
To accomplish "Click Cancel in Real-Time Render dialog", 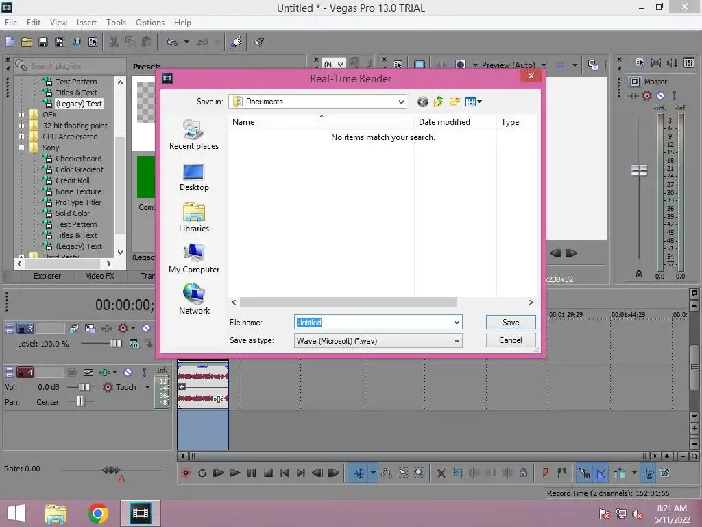I will click(511, 340).
